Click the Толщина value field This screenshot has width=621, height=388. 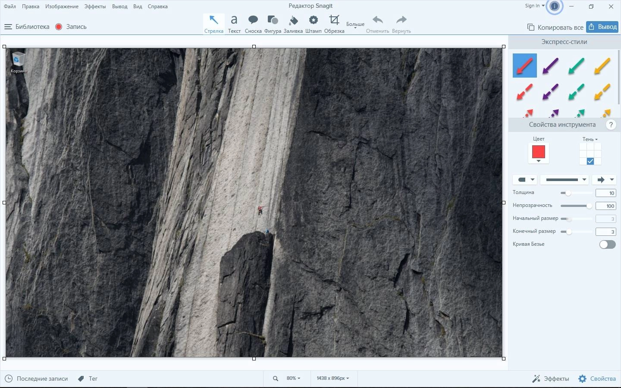coord(606,193)
